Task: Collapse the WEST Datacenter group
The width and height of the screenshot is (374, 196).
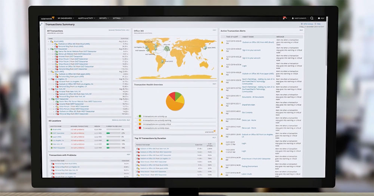Action: coord(50,99)
